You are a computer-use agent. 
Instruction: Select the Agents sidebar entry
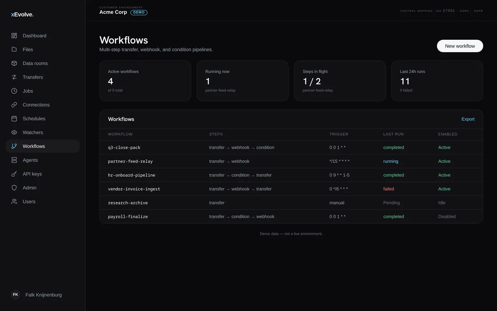click(x=43, y=160)
